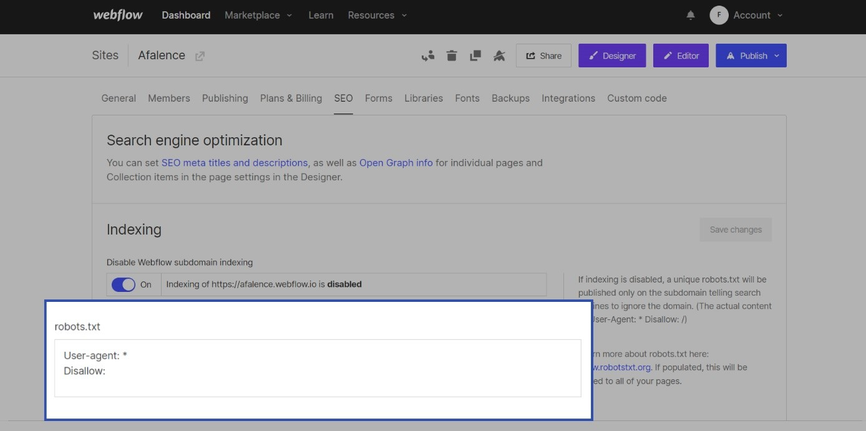Click the duplicate site icon
This screenshot has height=431, width=866.
click(475, 56)
